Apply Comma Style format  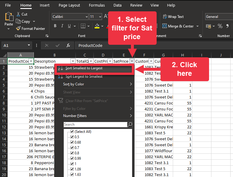(x=227, y=26)
